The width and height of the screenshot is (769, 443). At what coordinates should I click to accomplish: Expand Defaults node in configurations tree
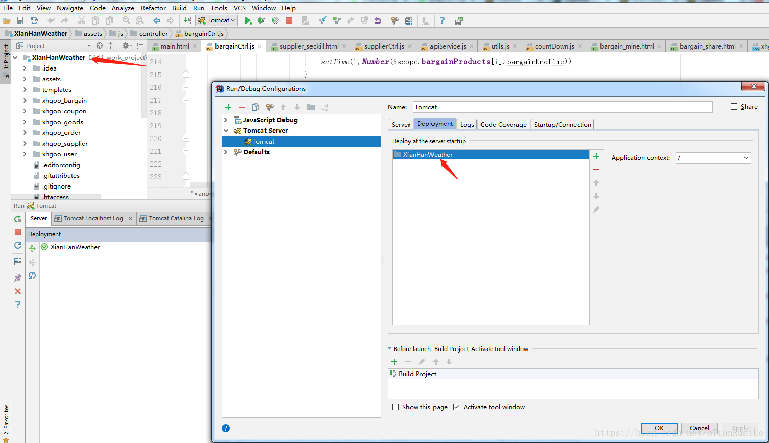(226, 152)
